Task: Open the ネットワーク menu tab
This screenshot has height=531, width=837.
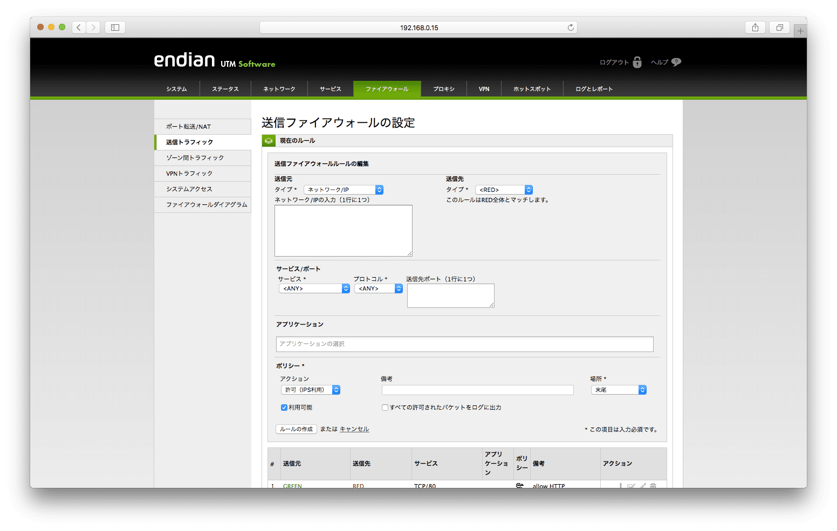Action: (x=279, y=89)
